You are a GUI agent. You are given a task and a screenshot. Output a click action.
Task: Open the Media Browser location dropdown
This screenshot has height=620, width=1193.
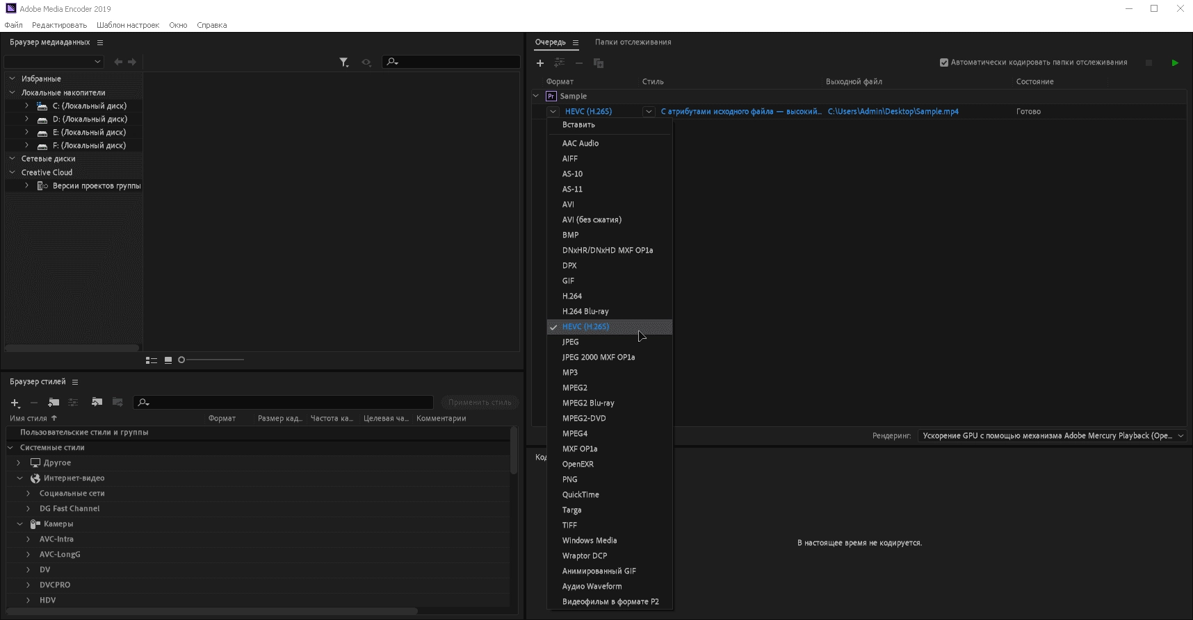click(54, 62)
